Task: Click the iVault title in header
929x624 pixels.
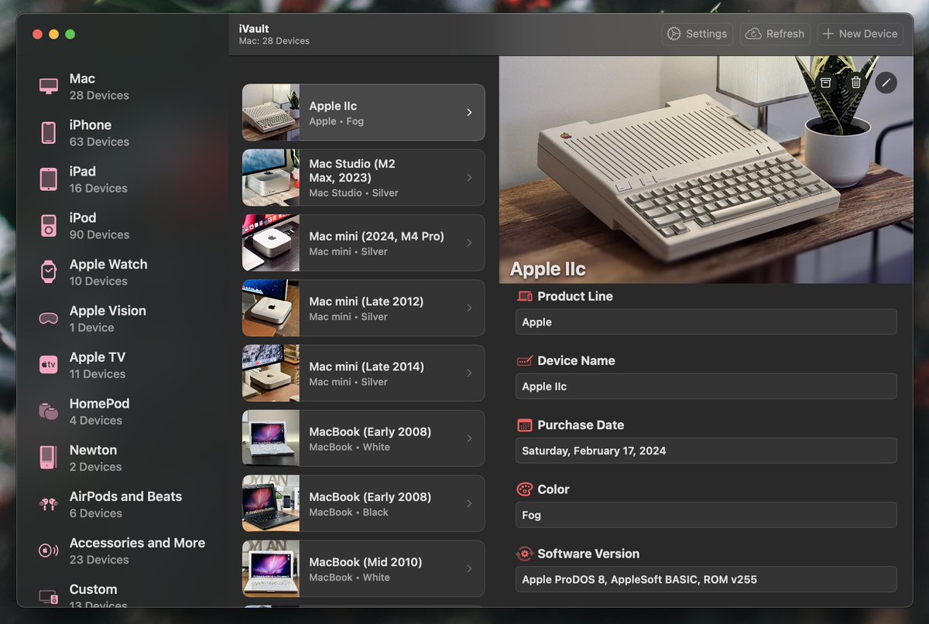Action: click(x=254, y=29)
